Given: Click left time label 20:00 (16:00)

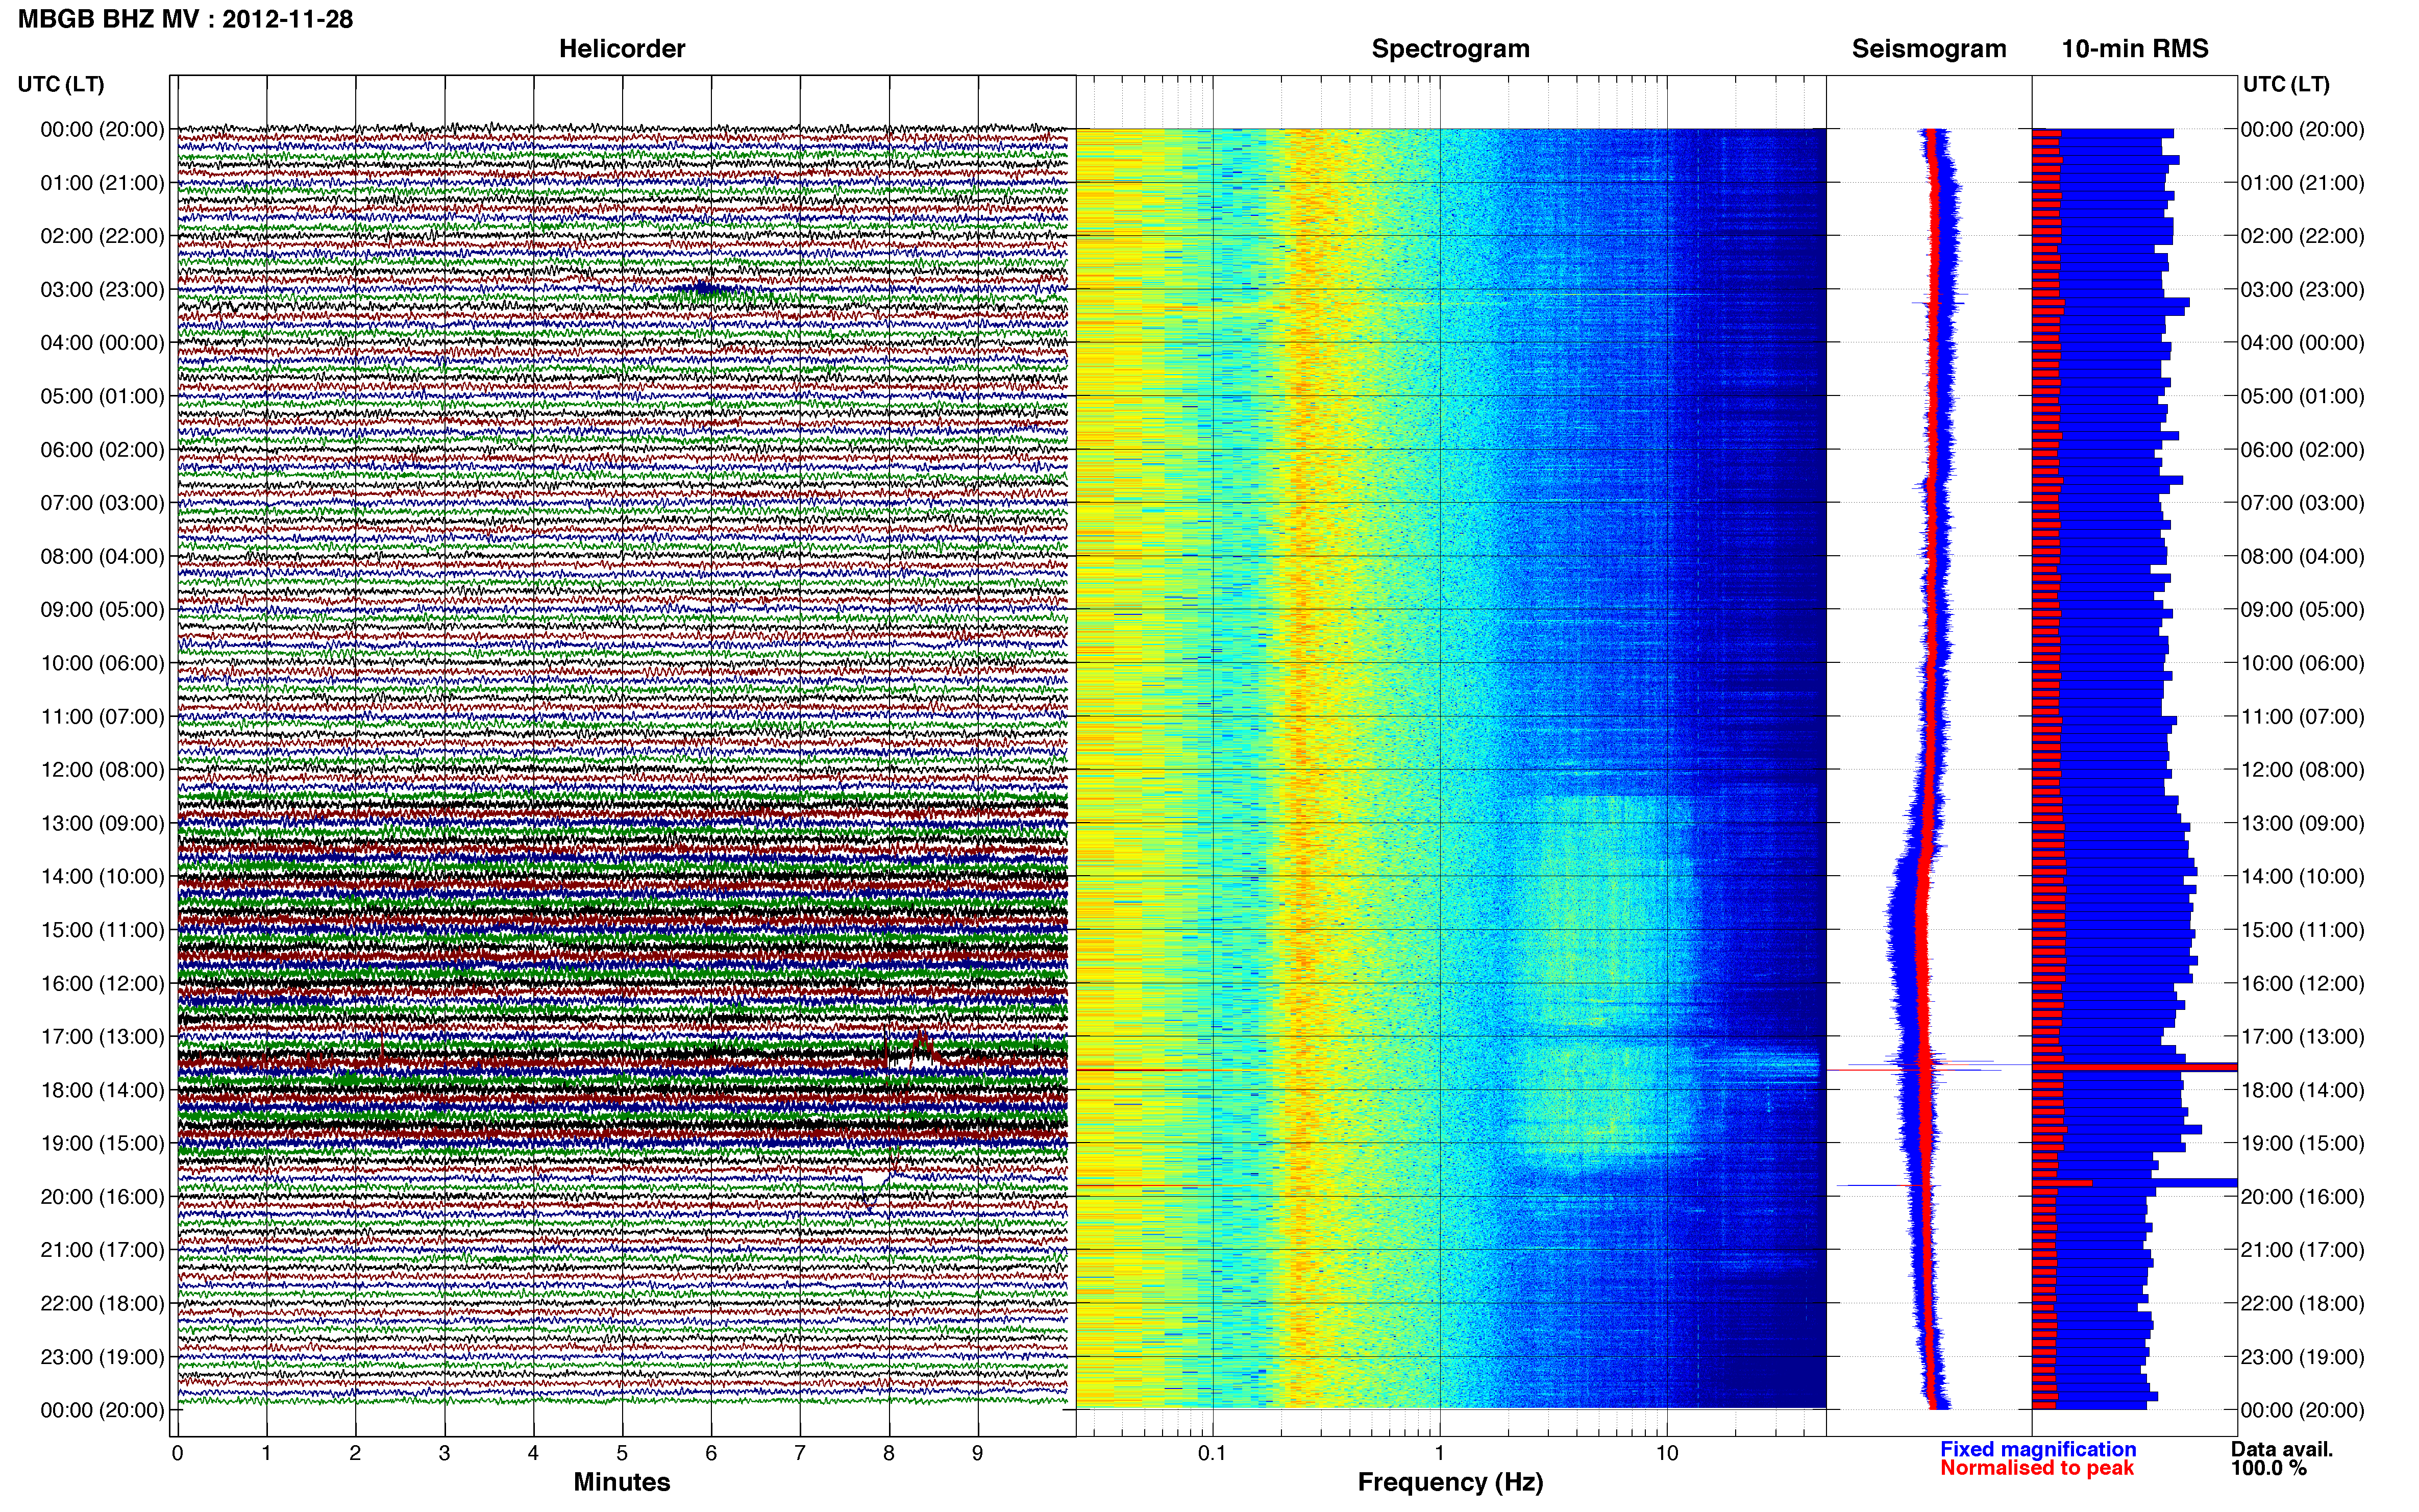Looking at the screenshot, I should tap(102, 1196).
